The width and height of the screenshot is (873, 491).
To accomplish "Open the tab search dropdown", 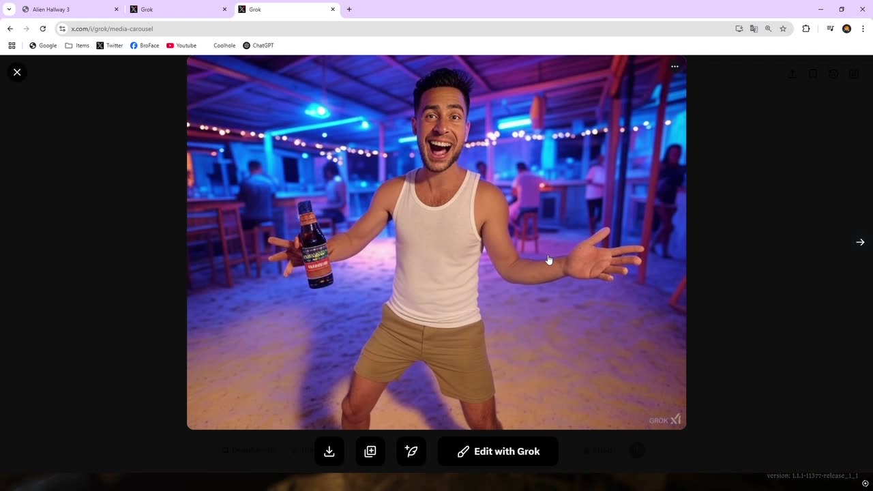I will [x=9, y=10].
